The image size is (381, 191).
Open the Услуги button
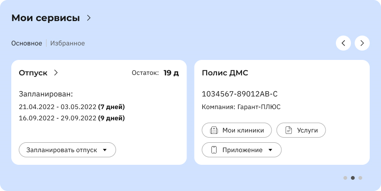point(301,130)
